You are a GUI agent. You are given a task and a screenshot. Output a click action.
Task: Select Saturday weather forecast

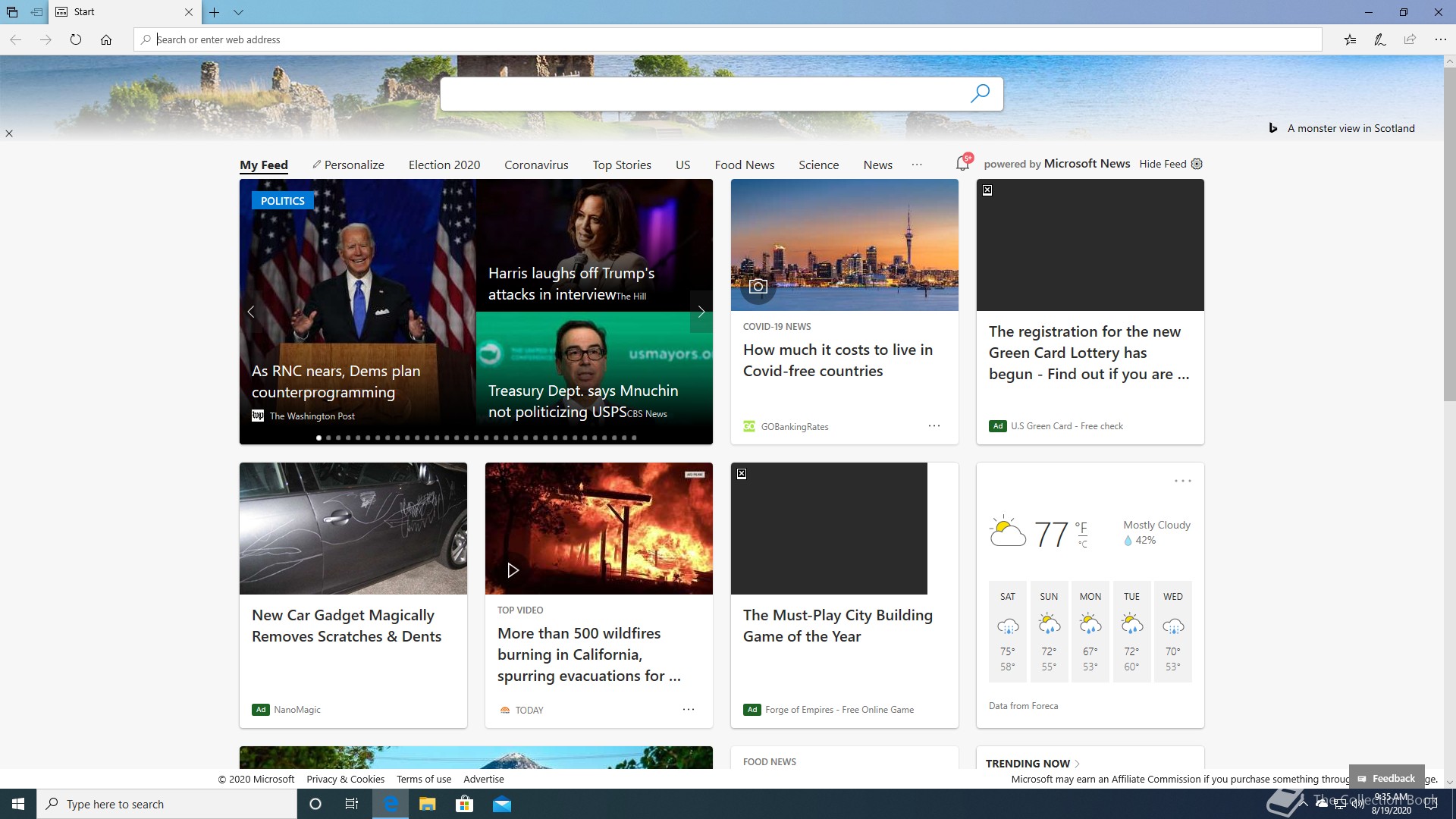[x=1008, y=632]
